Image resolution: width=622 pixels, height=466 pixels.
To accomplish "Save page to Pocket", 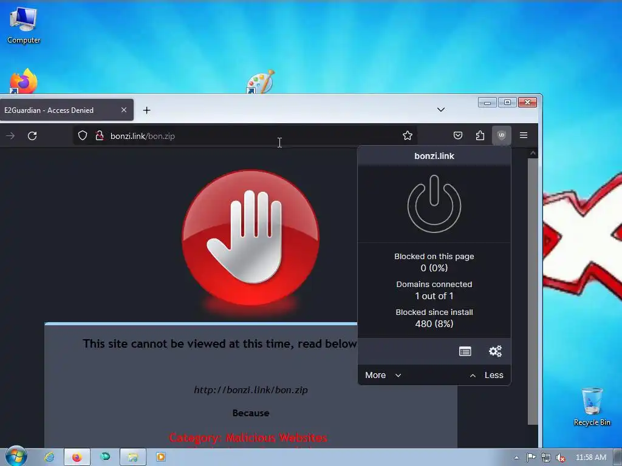I will pos(458,135).
